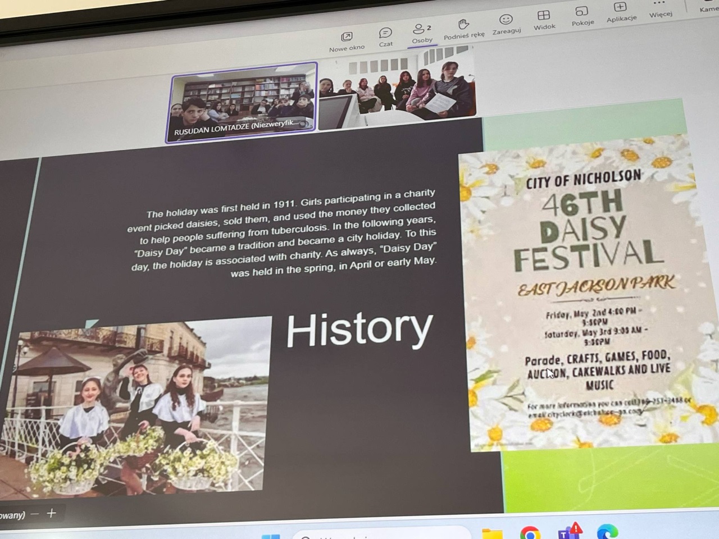Change layout via Widok
Viewport: 719px width, 539px height.
tap(544, 20)
